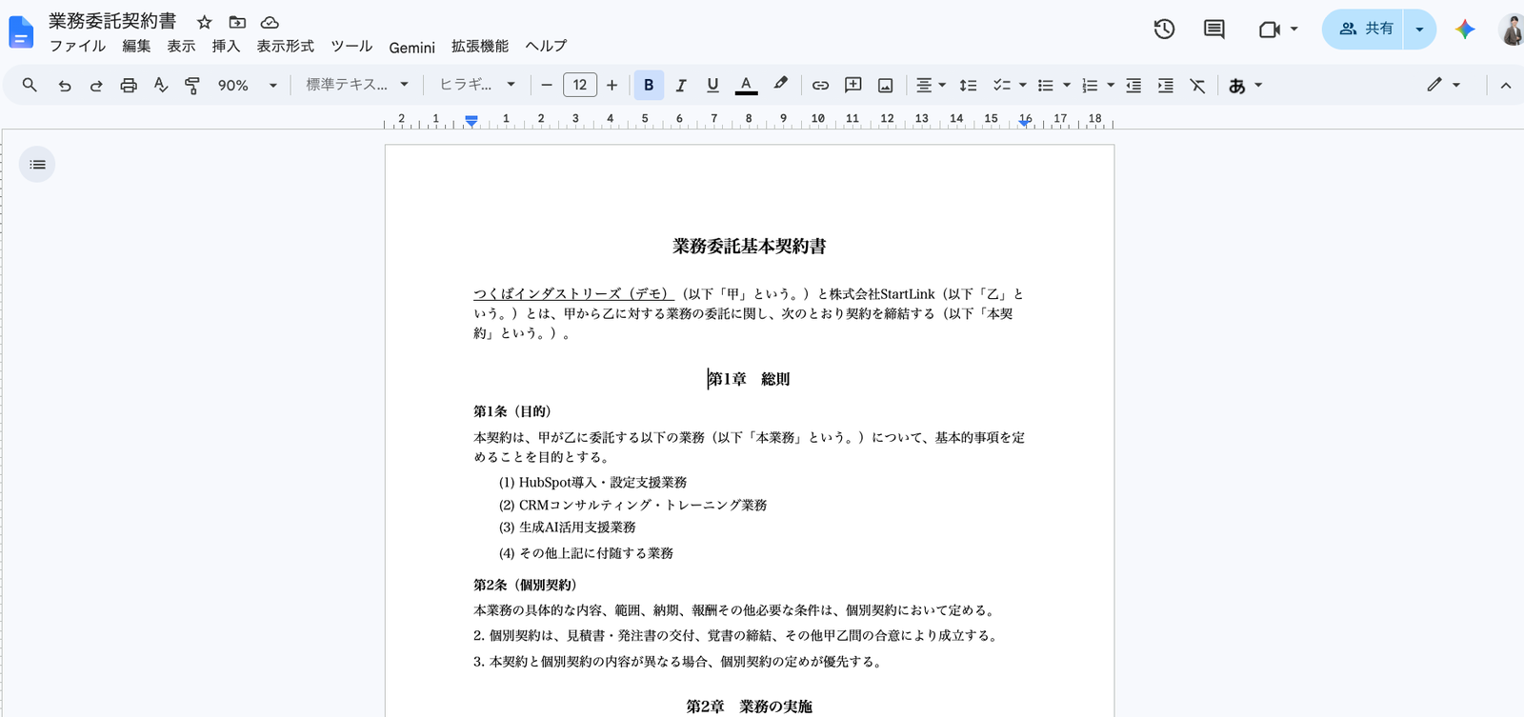Open the ファイル menu
The height and width of the screenshot is (717, 1524).
click(x=77, y=46)
